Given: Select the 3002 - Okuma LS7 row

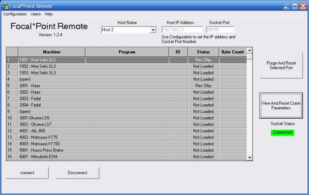Looking at the screenshot, I should coord(126,125).
